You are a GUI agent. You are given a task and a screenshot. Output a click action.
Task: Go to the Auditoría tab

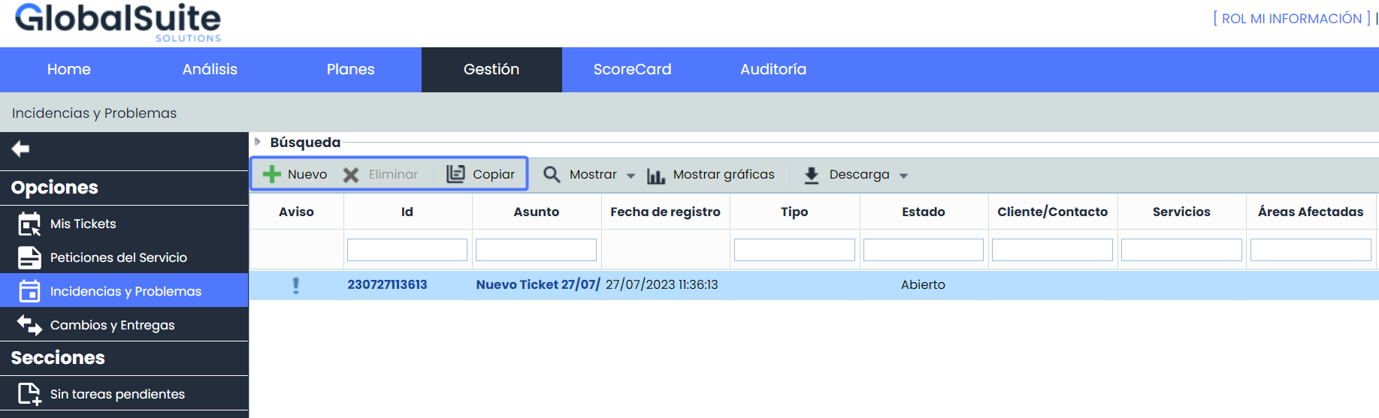773,70
